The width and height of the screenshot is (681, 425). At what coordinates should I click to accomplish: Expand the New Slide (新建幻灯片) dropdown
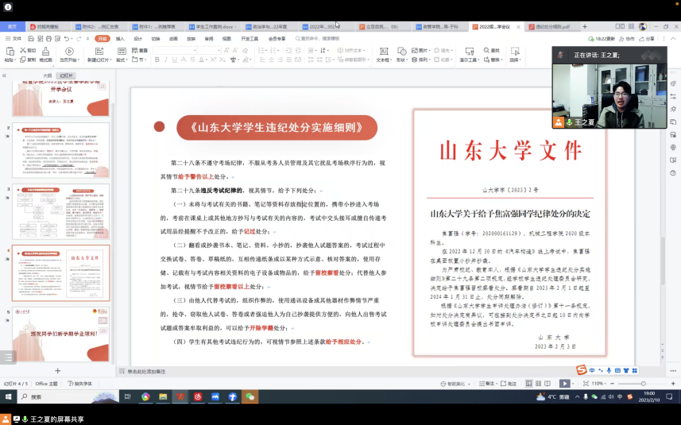coord(99,60)
